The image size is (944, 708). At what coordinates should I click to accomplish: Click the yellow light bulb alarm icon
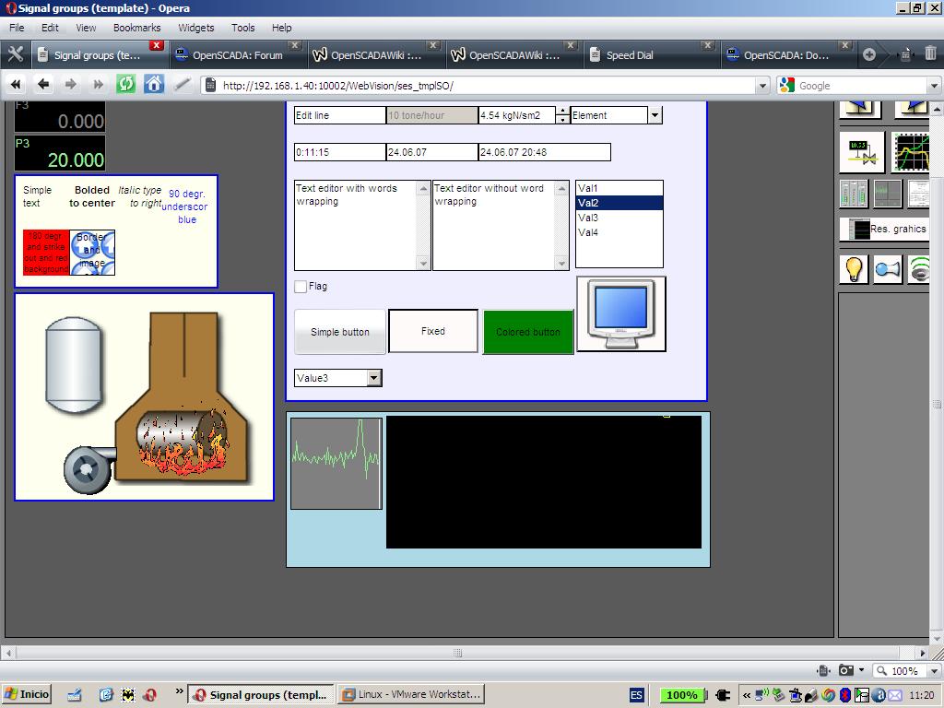[855, 269]
